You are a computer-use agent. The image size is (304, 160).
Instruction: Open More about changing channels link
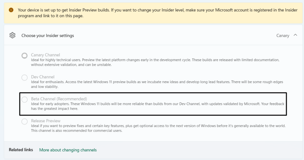pyautogui.click(x=68, y=150)
